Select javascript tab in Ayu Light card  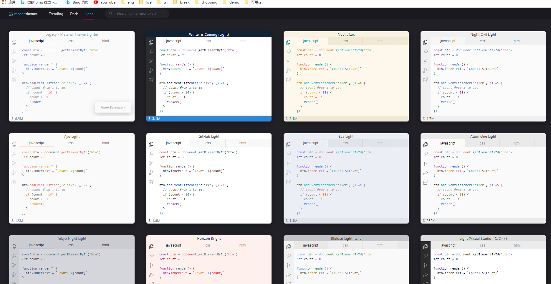click(36, 143)
